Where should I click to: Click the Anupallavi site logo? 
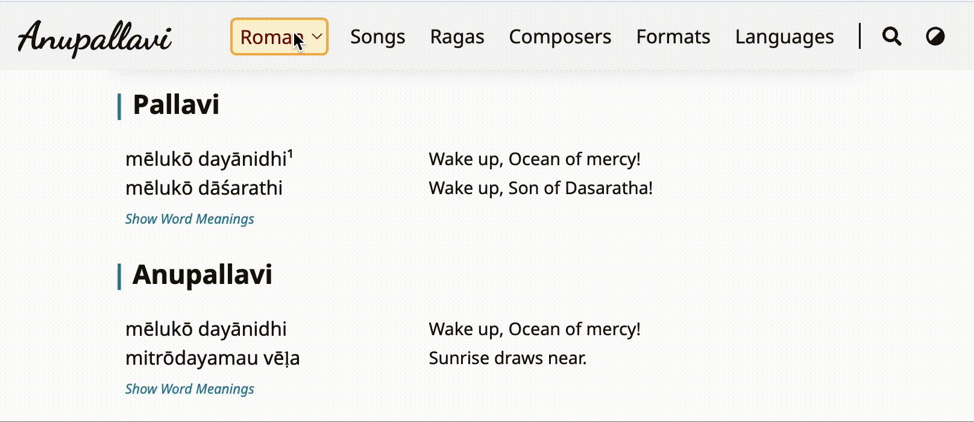pos(95,37)
